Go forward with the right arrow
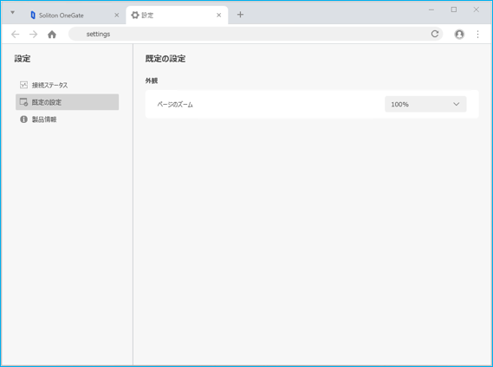The width and height of the screenshot is (493, 367). 33,35
